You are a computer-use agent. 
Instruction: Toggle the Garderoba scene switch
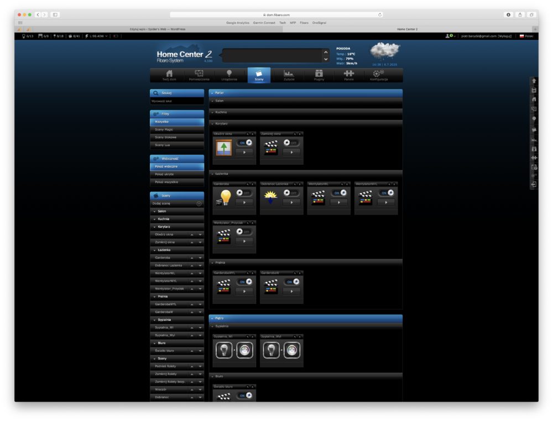coord(244,193)
